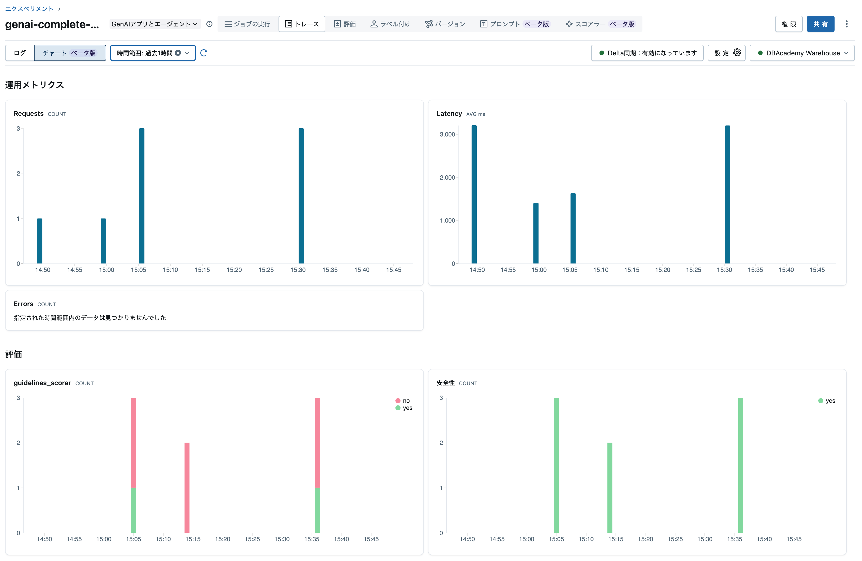Click the refresh icon next to time range
The image size is (862, 561).
click(x=204, y=53)
